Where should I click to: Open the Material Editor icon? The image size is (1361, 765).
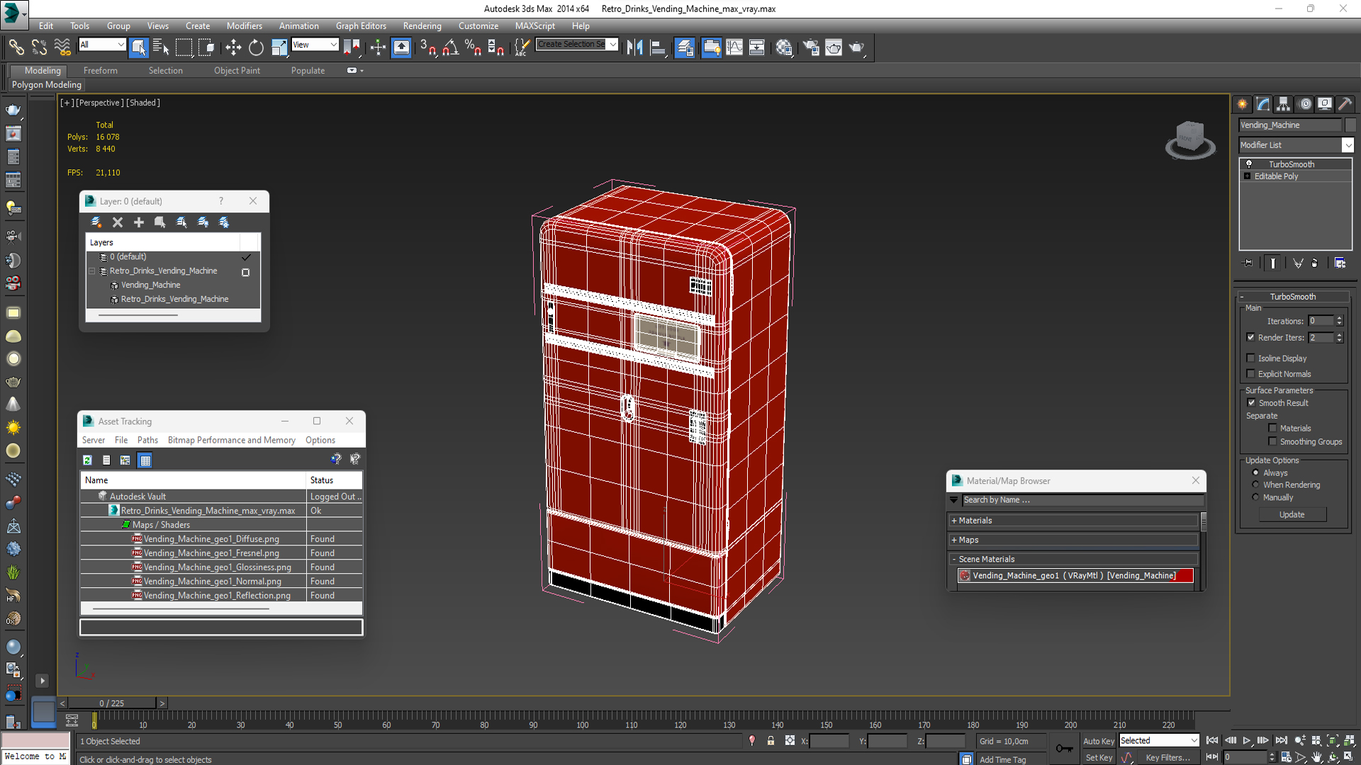[x=783, y=47]
